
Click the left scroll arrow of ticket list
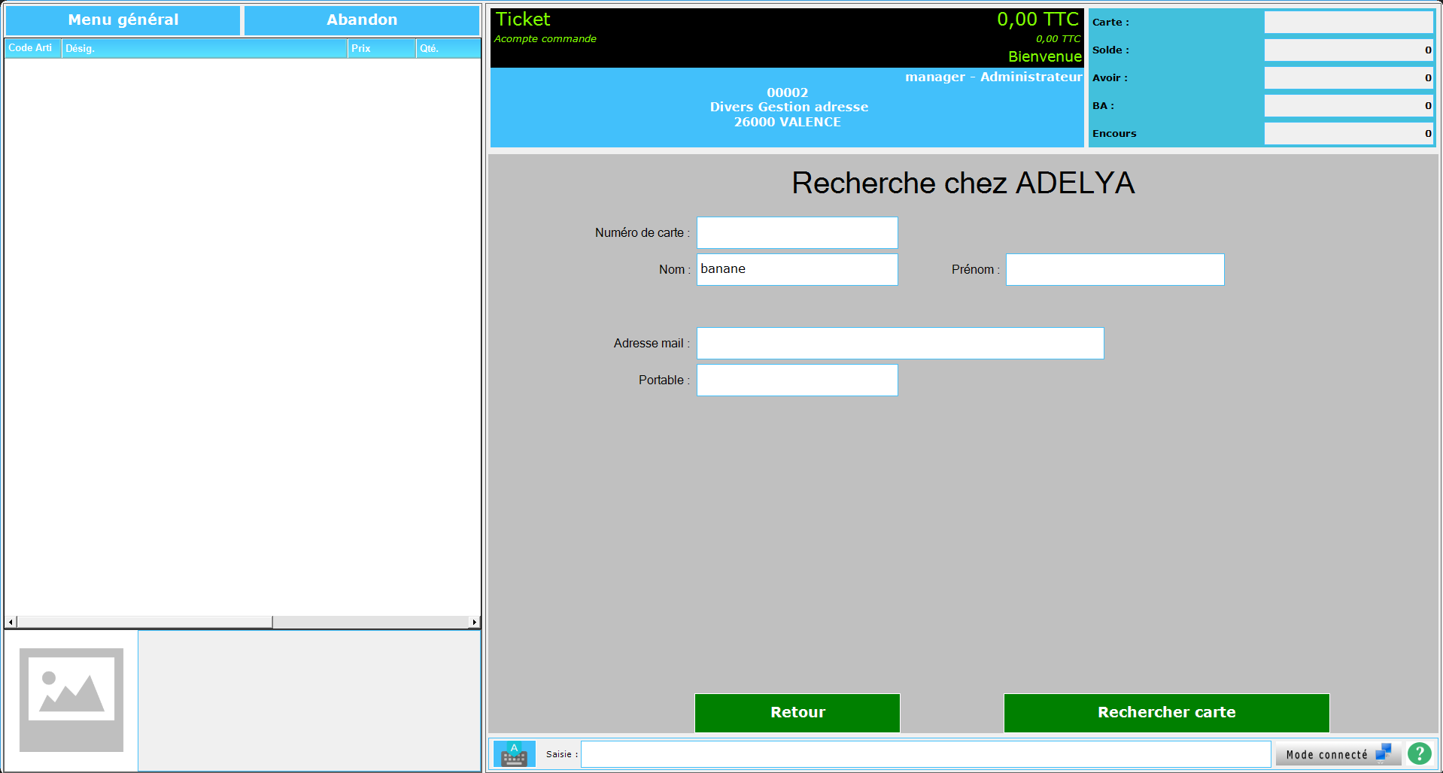(x=11, y=622)
